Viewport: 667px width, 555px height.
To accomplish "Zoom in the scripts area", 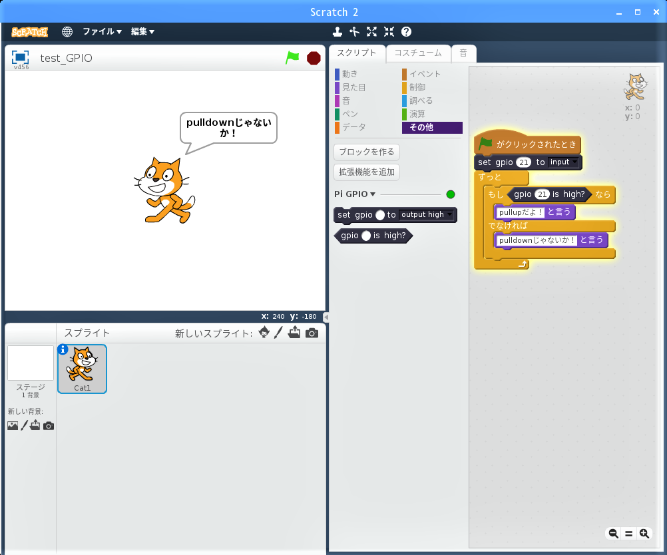I will click(644, 533).
